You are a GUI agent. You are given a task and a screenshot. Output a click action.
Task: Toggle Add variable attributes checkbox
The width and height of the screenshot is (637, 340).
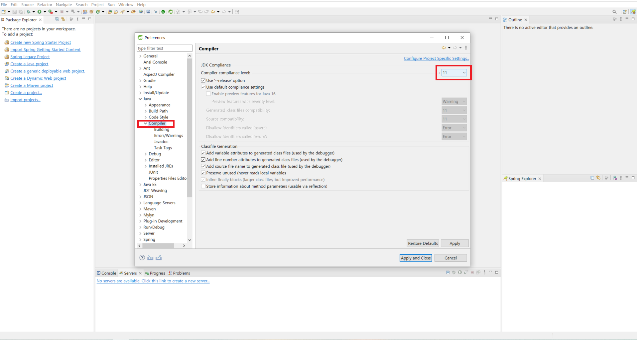point(203,153)
